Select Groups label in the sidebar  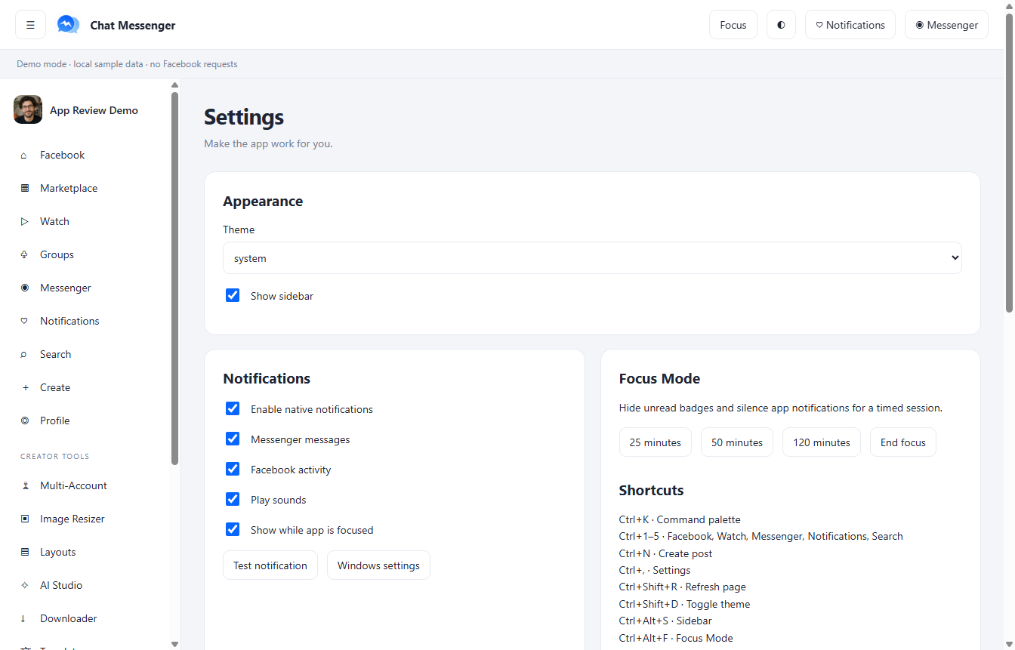pyautogui.click(x=57, y=254)
